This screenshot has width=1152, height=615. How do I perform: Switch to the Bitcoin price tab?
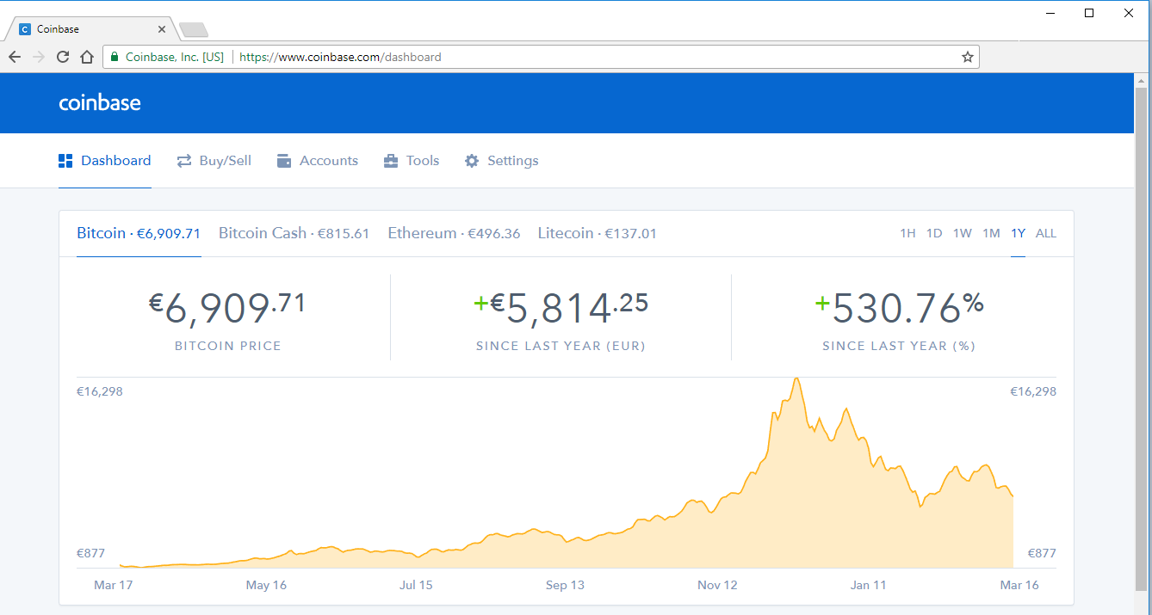coord(139,233)
